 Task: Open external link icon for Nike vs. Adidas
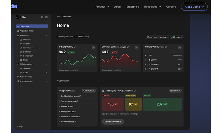click(x=75, y=106)
